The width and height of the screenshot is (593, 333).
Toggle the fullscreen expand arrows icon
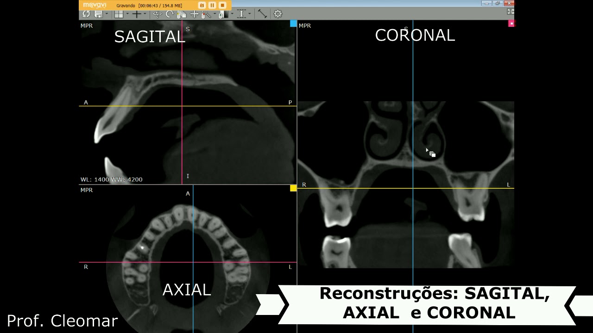(511, 12)
